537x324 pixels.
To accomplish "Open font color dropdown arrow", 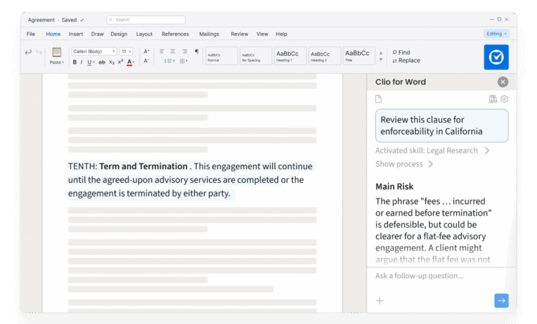I will [134, 62].
